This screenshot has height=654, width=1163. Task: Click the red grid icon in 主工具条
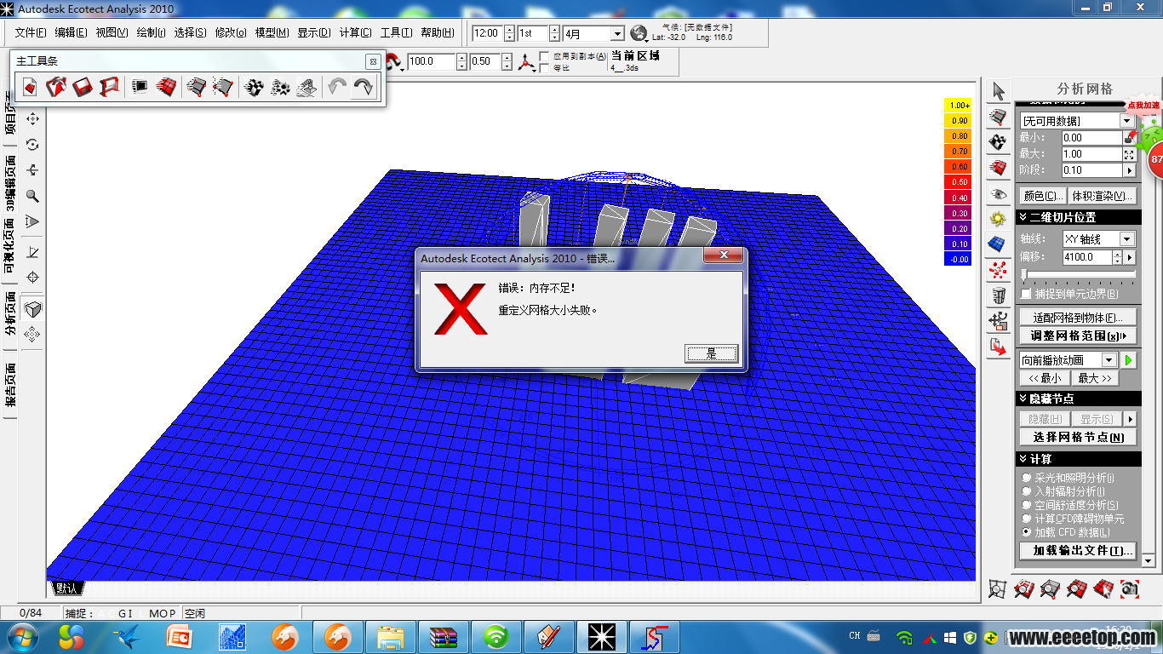click(167, 86)
